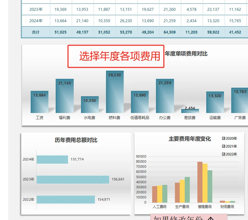Select the 年度单项费用对比 chart title
Screen dimensions: 248x220
pos(186,54)
